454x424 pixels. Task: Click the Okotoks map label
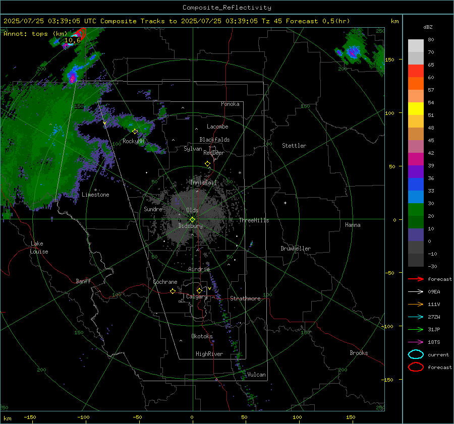point(202,336)
